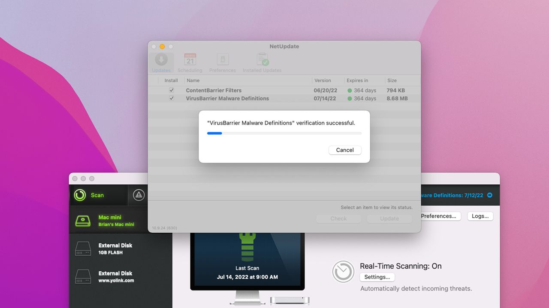Click the Mac mini device image below monitor
This screenshot has height=308, width=549.
tap(290, 300)
